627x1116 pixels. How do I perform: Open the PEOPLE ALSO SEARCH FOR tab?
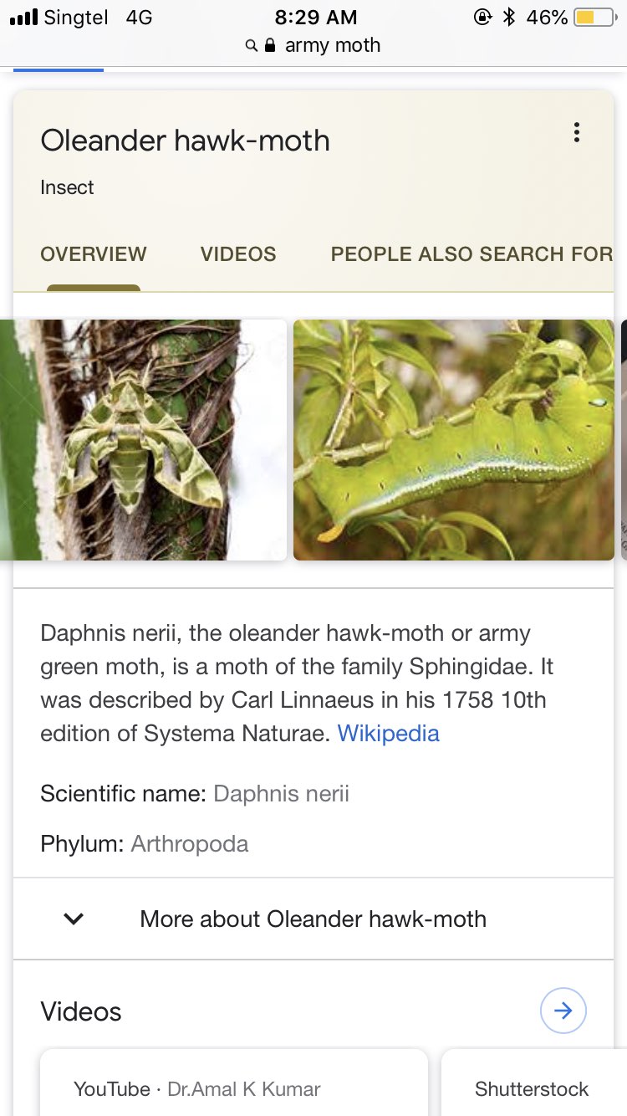[x=472, y=254]
